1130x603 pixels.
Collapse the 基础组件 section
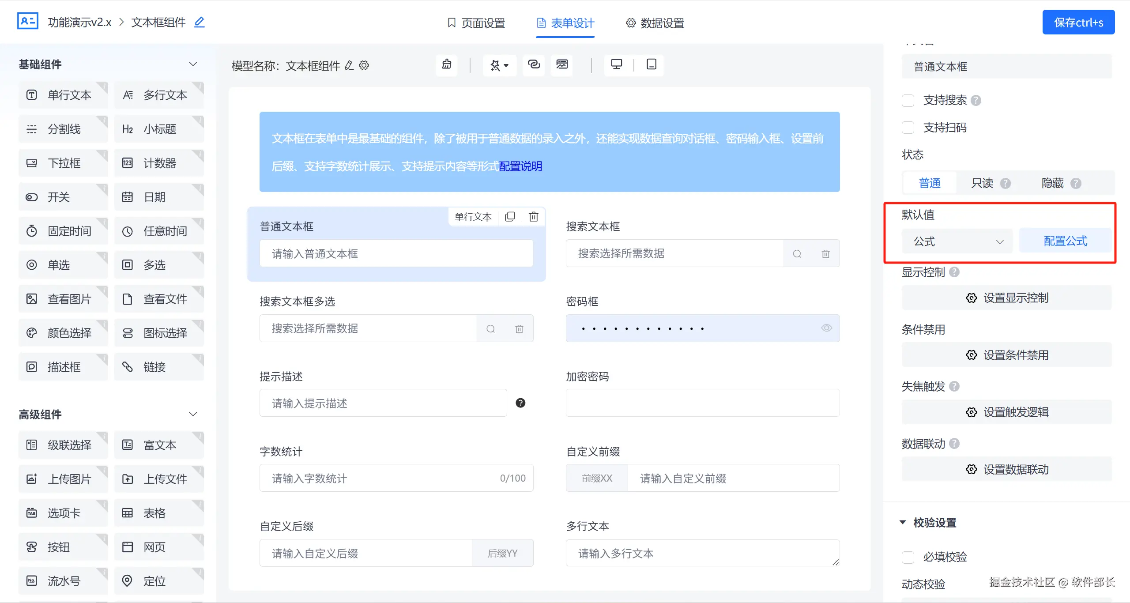(x=193, y=64)
